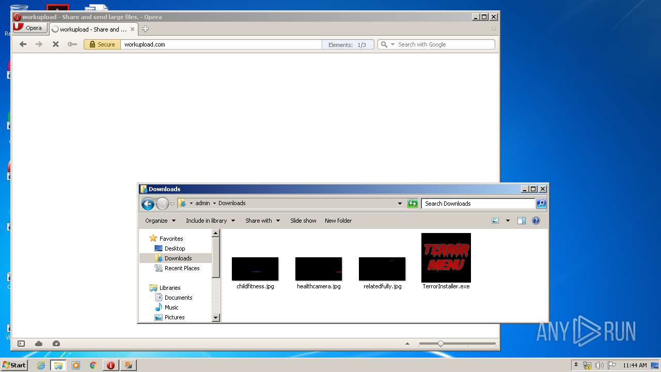Open more view options dropdown
661x372 pixels.
[508, 221]
